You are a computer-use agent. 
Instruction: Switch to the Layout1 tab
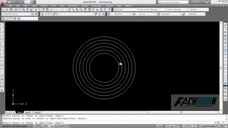click(x=28, y=112)
